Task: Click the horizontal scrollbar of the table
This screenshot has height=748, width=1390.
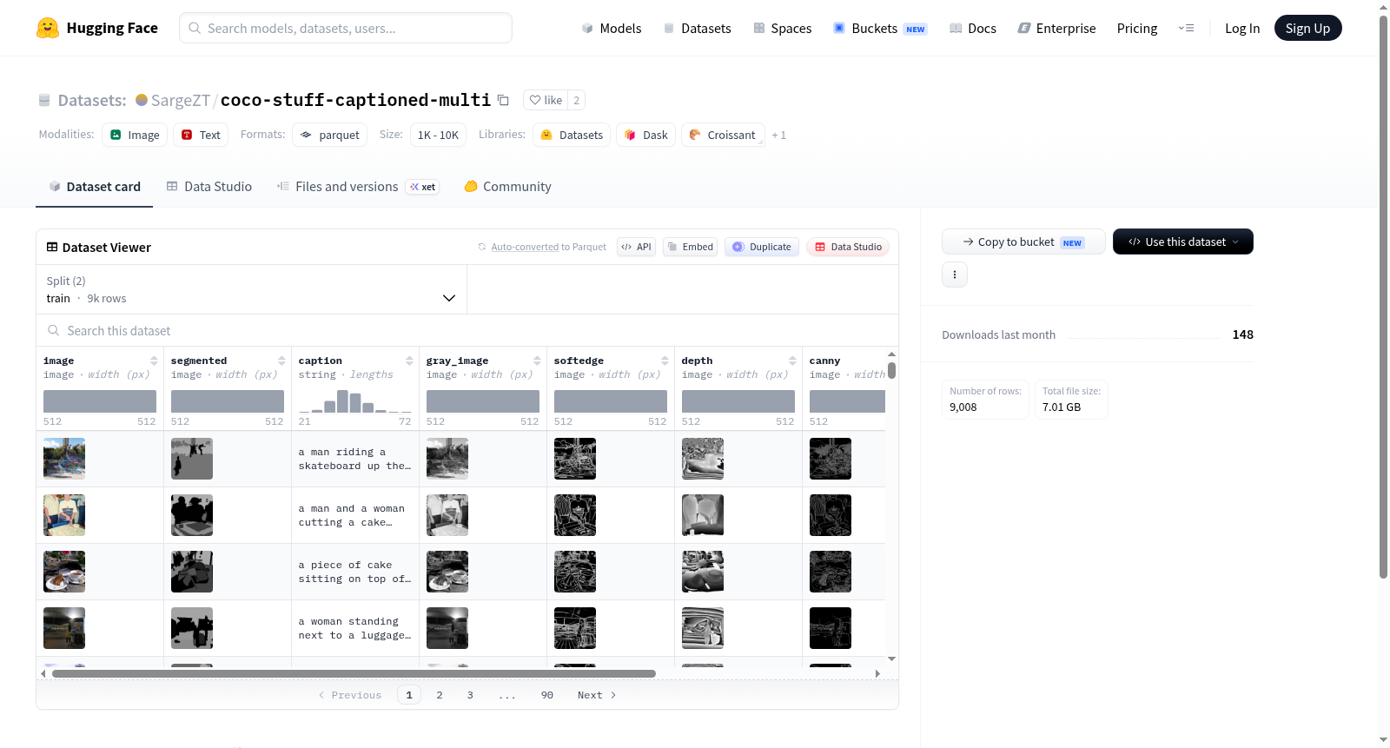Action: click(x=354, y=673)
